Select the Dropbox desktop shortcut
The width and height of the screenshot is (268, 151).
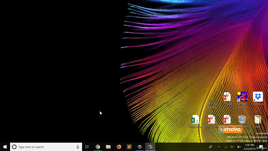pyautogui.click(x=258, y=99)
